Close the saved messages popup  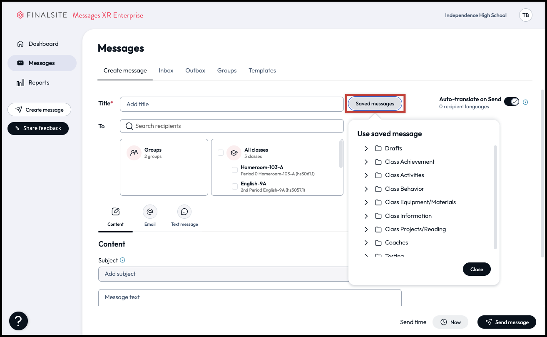coord(476,269)
